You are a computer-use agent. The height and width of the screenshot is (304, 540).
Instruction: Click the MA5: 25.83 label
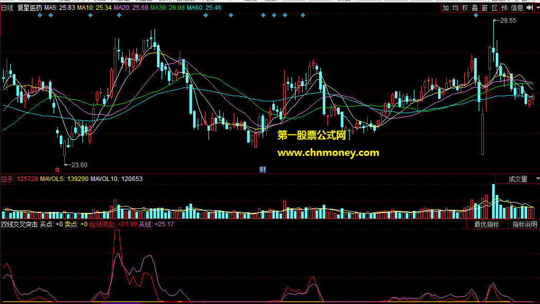click(60, 8)
